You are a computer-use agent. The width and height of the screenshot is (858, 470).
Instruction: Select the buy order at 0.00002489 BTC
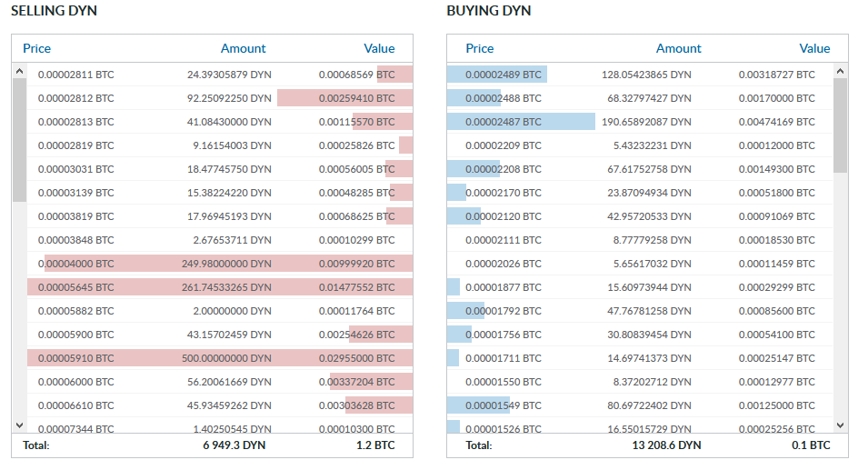pos(640,75)
